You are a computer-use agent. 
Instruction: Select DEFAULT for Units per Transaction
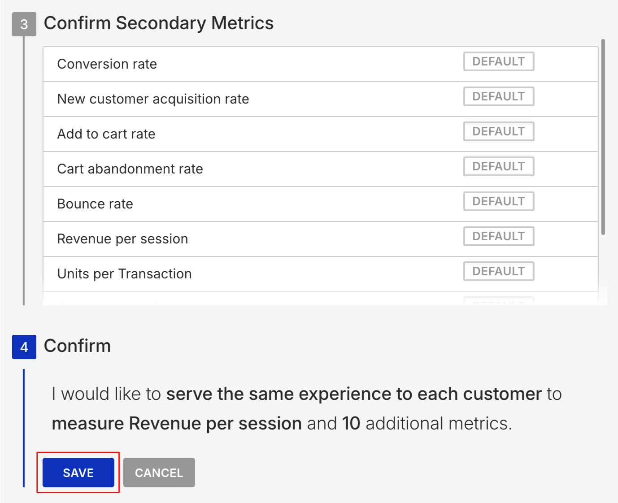point(498,271)
